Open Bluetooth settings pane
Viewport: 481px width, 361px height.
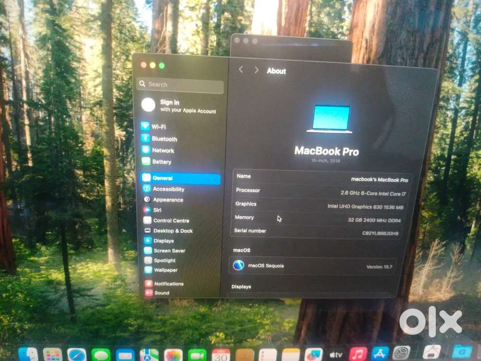click(x=164, y=139)
